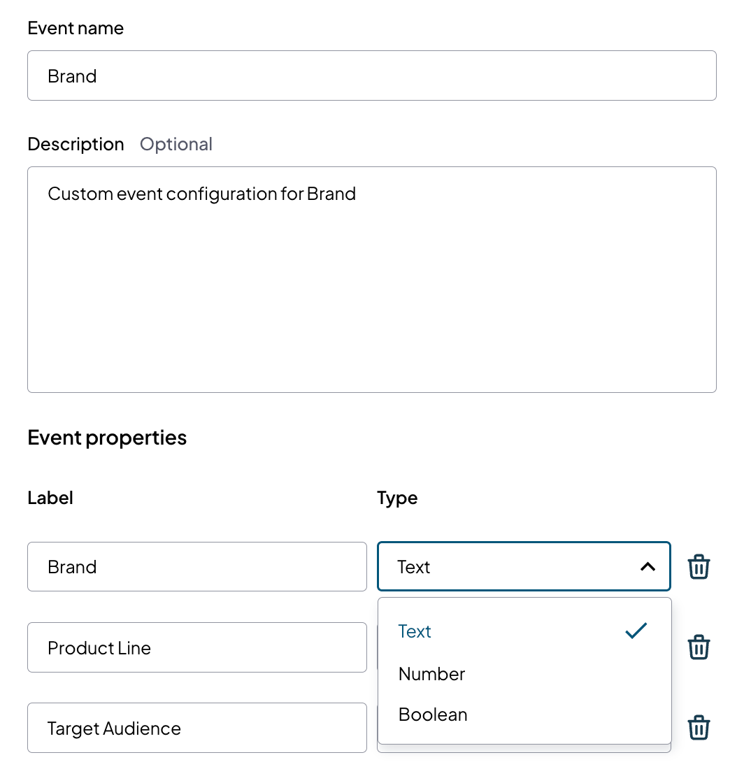Image resolution: width=744 pixels, height=776 pixels.
Task: Focus the Event name input field
Action: tap(371, 76)
